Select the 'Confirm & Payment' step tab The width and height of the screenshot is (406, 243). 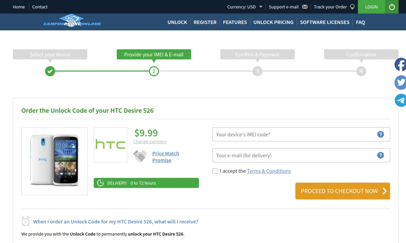258,54
